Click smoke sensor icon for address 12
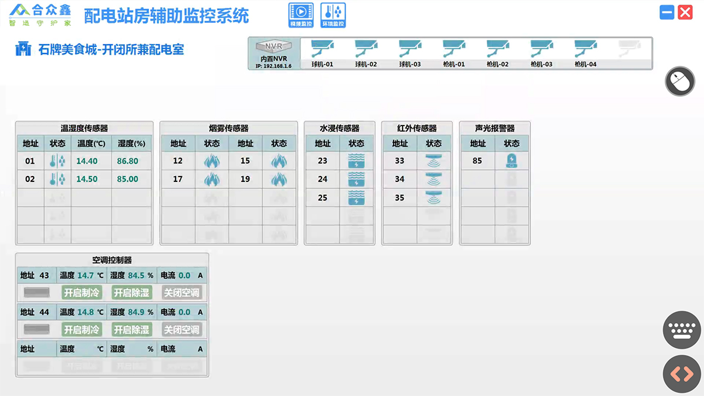 click(211, 161)
